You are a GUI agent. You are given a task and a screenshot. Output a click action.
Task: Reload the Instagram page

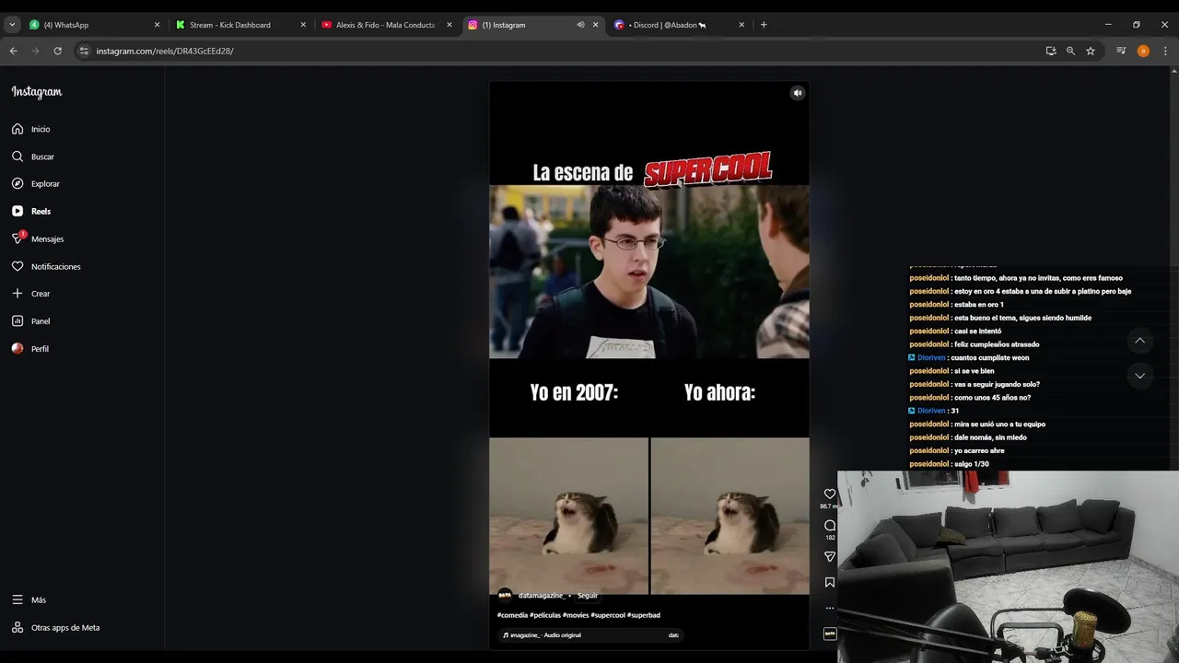pyautogui.click(x=57, y=51)
